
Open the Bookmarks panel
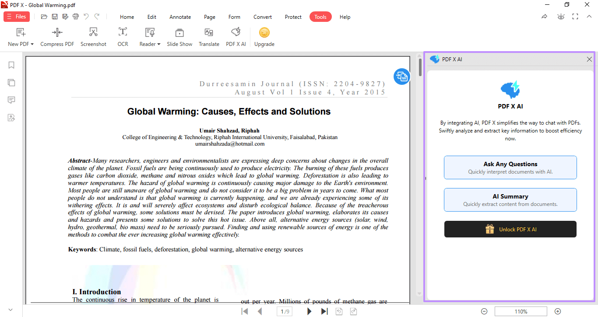(11, 65)
